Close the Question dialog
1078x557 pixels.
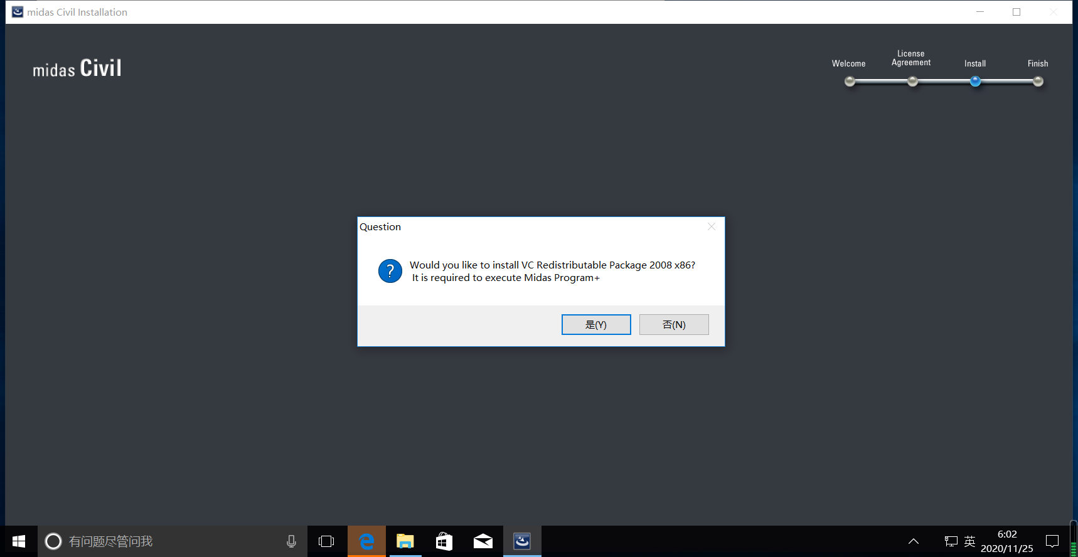point(712,226)
